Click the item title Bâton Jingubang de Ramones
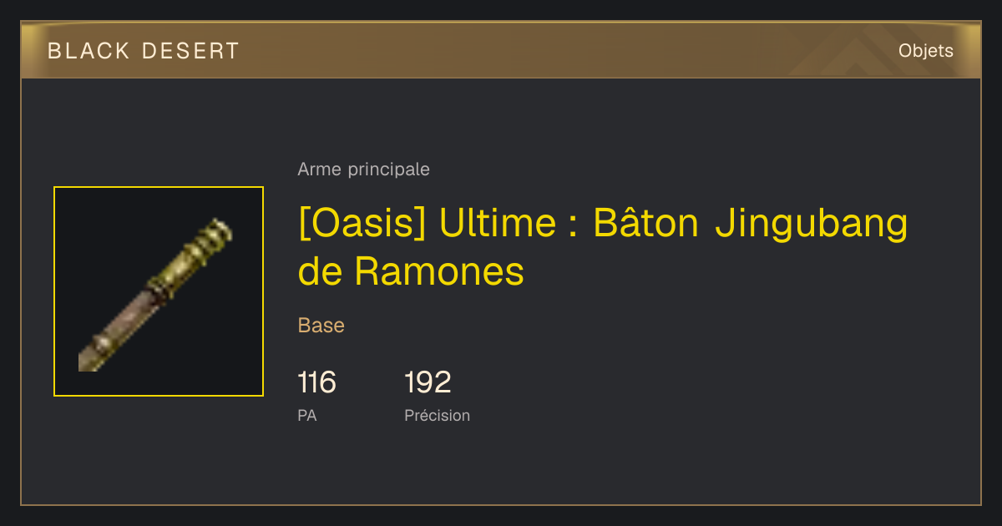Screen dimensions: 1002x526 click(x=603, y=247)
